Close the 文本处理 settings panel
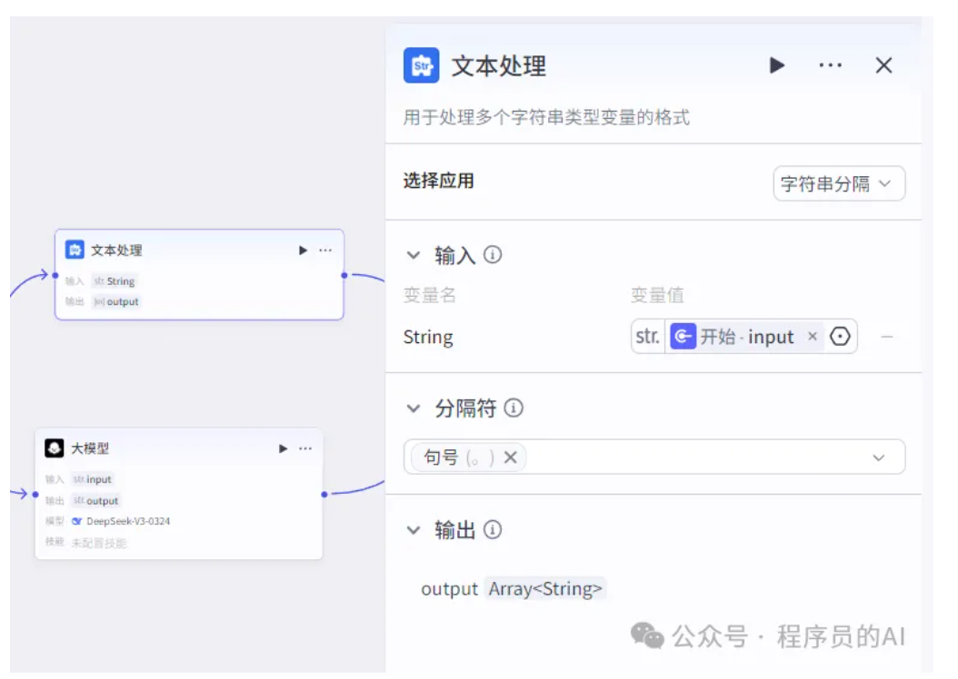The height and width of the screenshot is (679, 958). point(883,65)
